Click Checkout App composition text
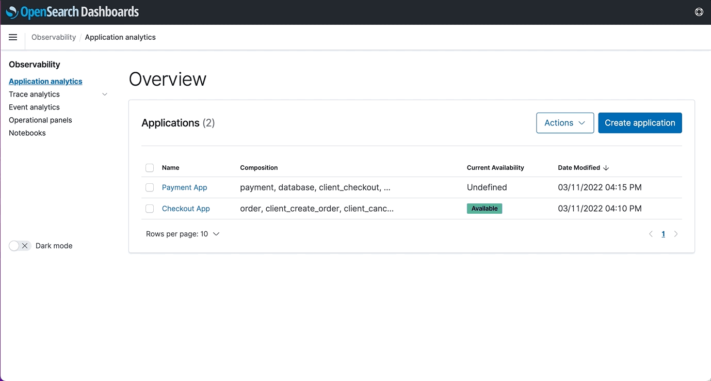 coord(317,209)
